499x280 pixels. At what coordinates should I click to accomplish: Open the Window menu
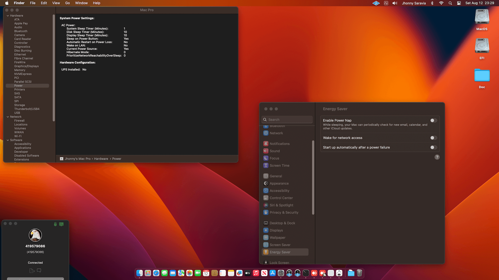81,3
